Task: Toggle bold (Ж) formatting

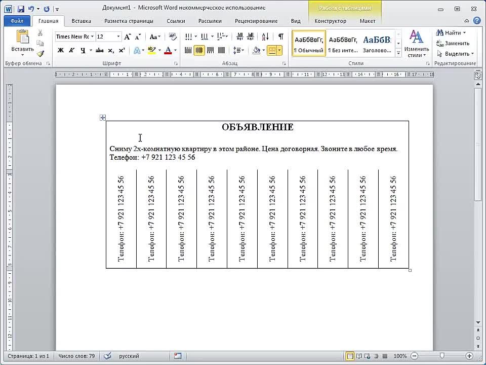Action: [x=61, y=50]
